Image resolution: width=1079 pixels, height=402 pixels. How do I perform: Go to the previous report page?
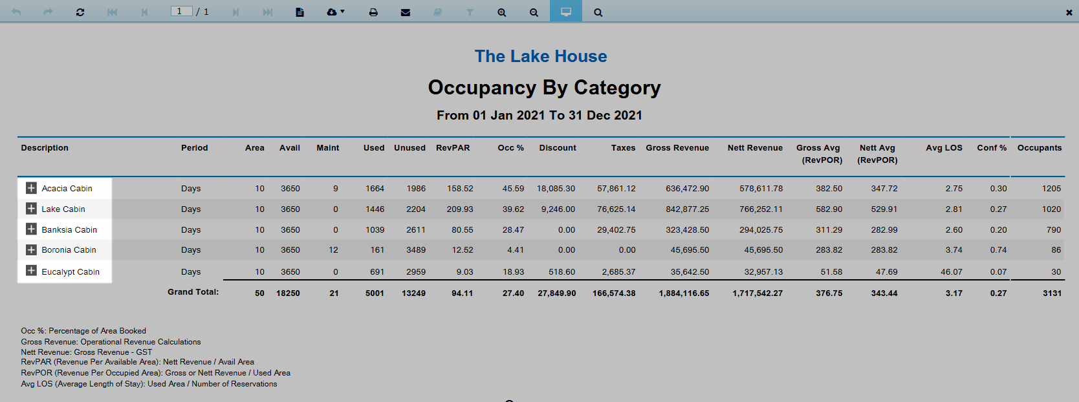pos(144,12)
